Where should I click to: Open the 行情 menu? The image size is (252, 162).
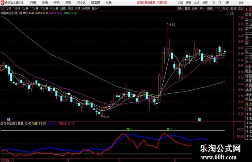pyautogui.click(x=33, y=3)
